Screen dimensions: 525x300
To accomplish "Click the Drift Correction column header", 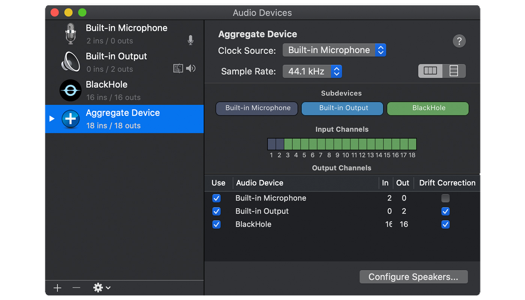I will point(447,183).
